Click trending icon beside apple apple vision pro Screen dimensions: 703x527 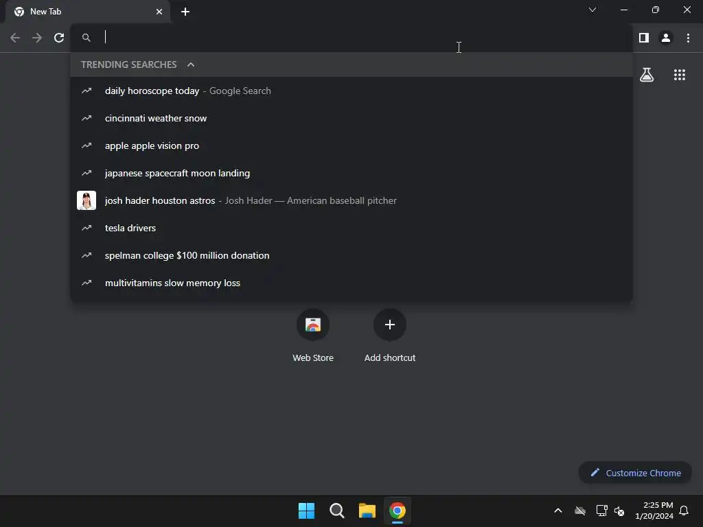(x=87, y=145)
